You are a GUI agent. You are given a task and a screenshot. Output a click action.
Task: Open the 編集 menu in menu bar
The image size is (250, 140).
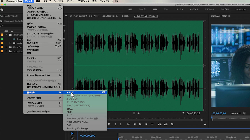point(38,1)
